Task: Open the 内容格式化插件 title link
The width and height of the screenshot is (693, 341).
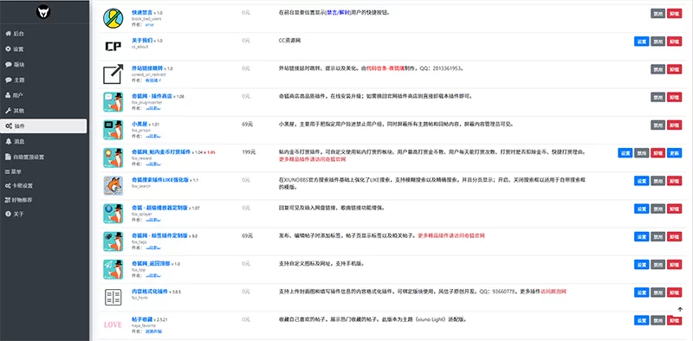Action: click(149, 291)
